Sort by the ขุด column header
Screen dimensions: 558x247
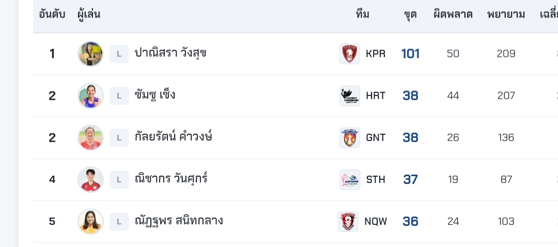click(410, 14)
